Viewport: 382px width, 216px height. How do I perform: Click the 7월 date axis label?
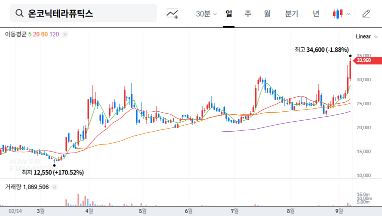234,211
